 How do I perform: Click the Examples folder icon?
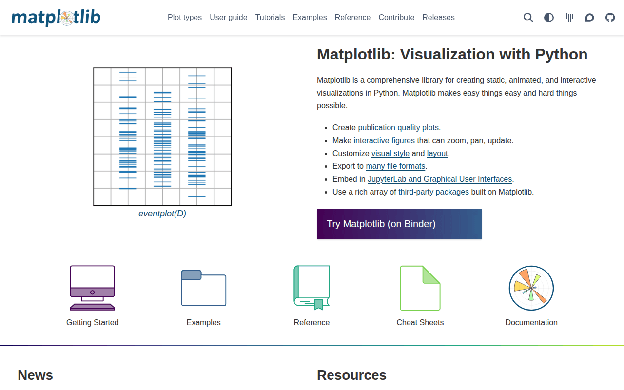click(204, 288)
